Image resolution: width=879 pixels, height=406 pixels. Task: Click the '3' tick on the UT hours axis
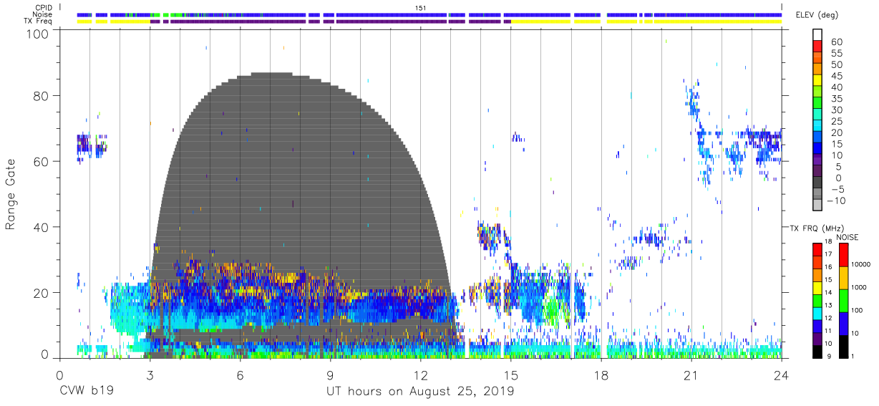pos(150,375)
